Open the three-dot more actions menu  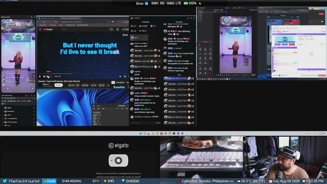[108, 85]
